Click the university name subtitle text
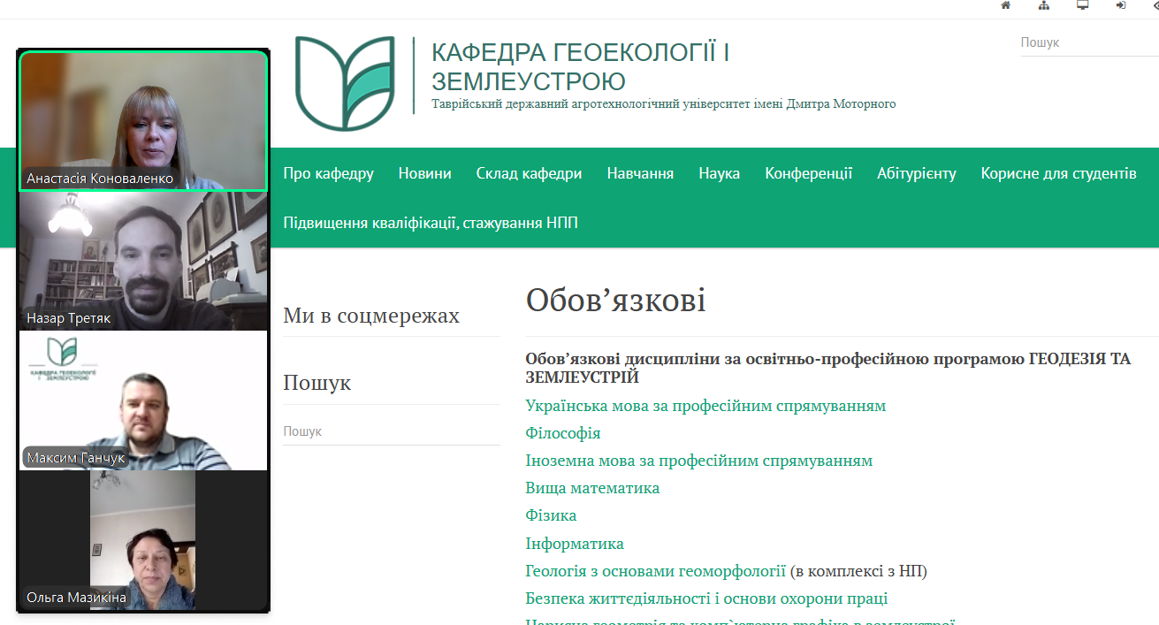 click(664, 104)
